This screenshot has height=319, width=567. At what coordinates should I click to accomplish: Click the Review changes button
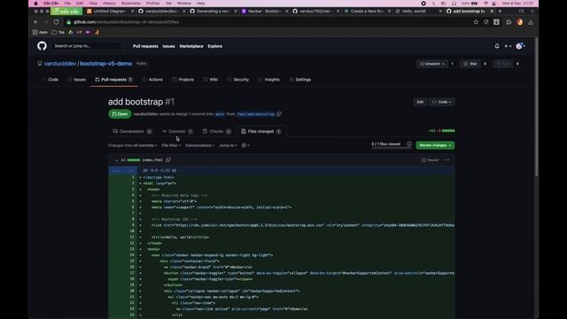(x=435, y=145)
